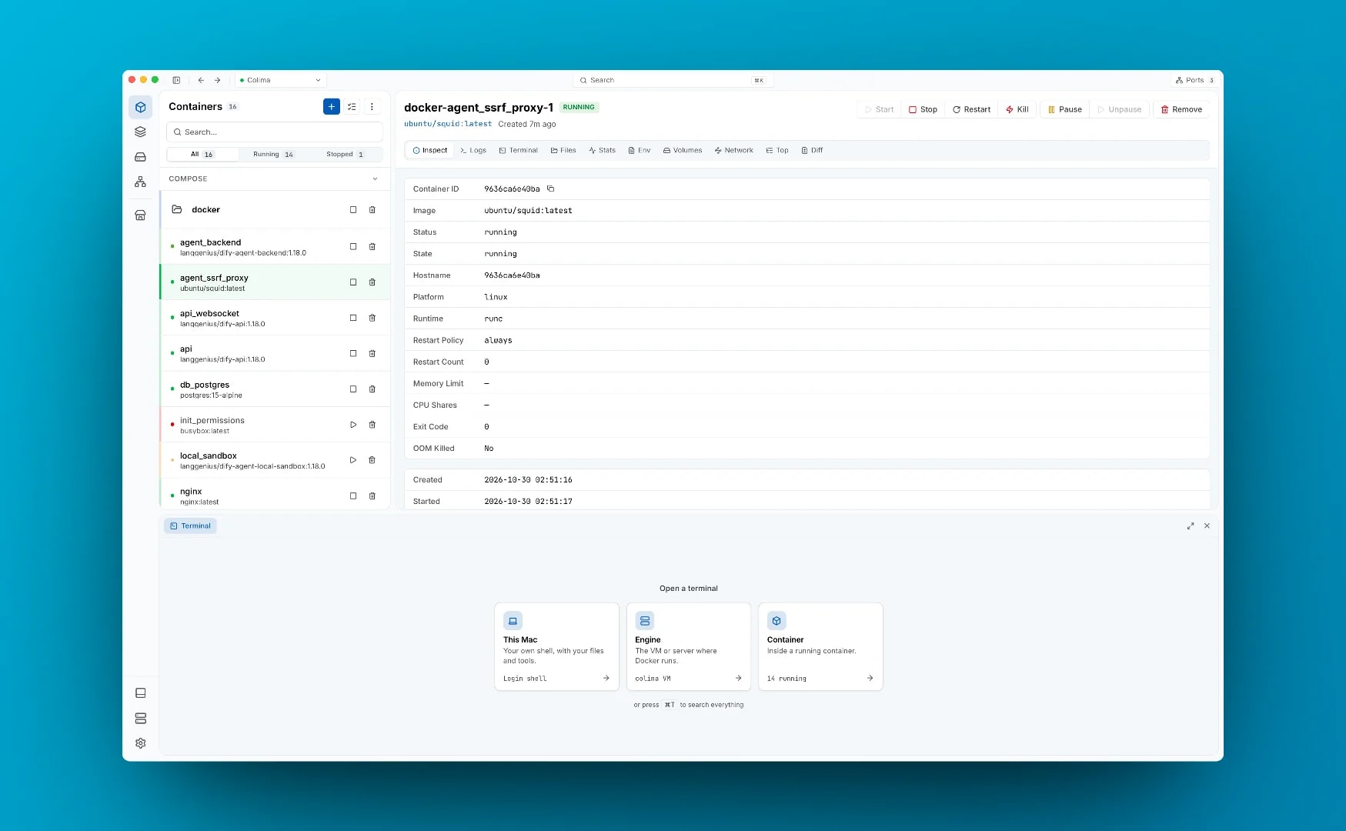Viewport: 1346px width, 831px height.
Task: Filter to Stopped 1 containers
Action: pos(345,155)
